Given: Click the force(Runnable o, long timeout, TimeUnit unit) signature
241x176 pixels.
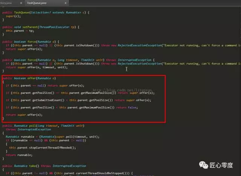Looking at the screenshot, I should tap(79, 60).
